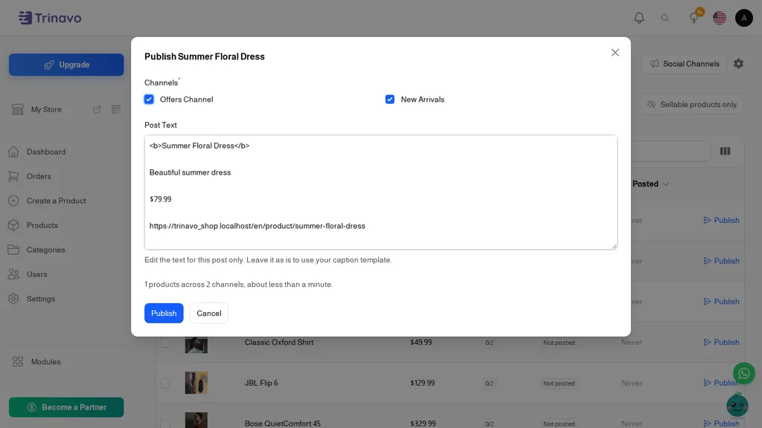Click inside the Post Text textarea

pyautogui.click(x=381, y=192)
